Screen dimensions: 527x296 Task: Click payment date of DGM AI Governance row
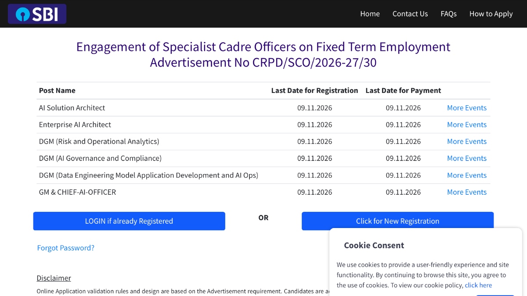[x=403, y=158]
